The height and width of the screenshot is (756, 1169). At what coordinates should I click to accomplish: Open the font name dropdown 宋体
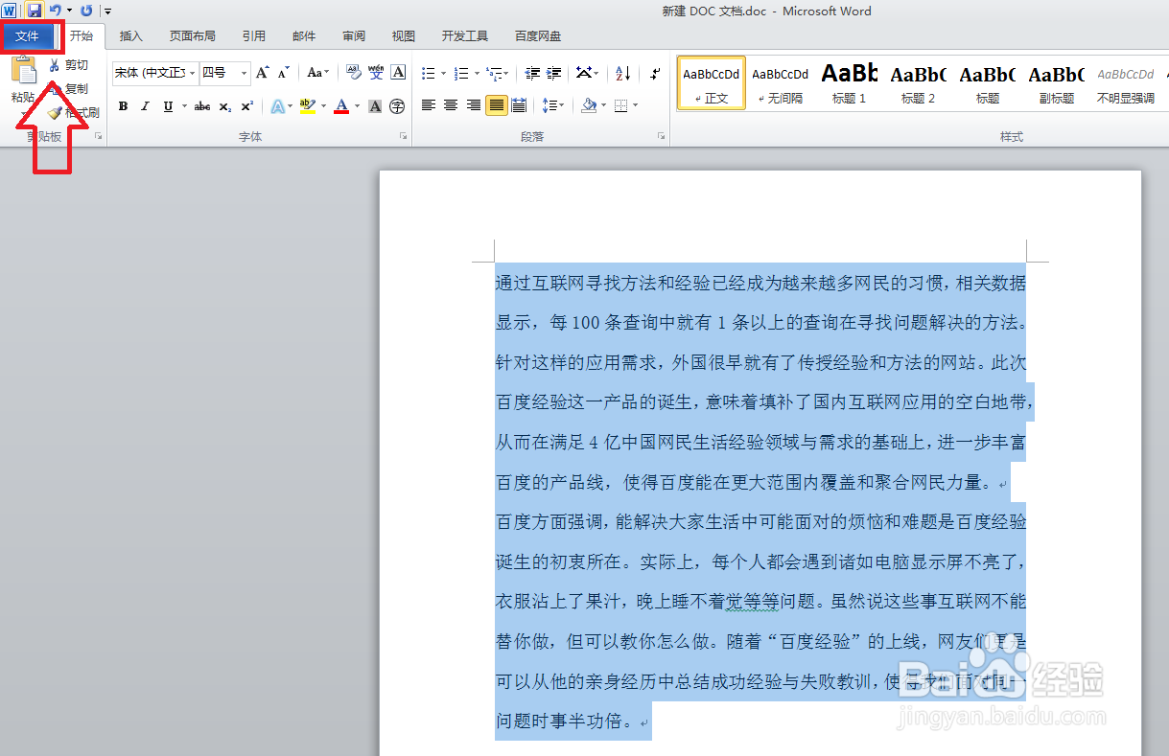[x=193, y=73]
